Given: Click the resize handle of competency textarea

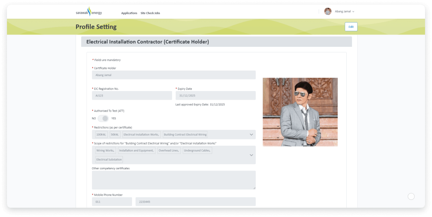Looking at the screenshot, I should [254, 188].
